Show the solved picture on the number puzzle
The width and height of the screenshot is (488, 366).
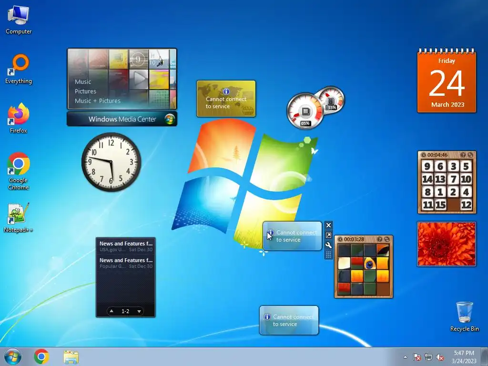(463, 155)
